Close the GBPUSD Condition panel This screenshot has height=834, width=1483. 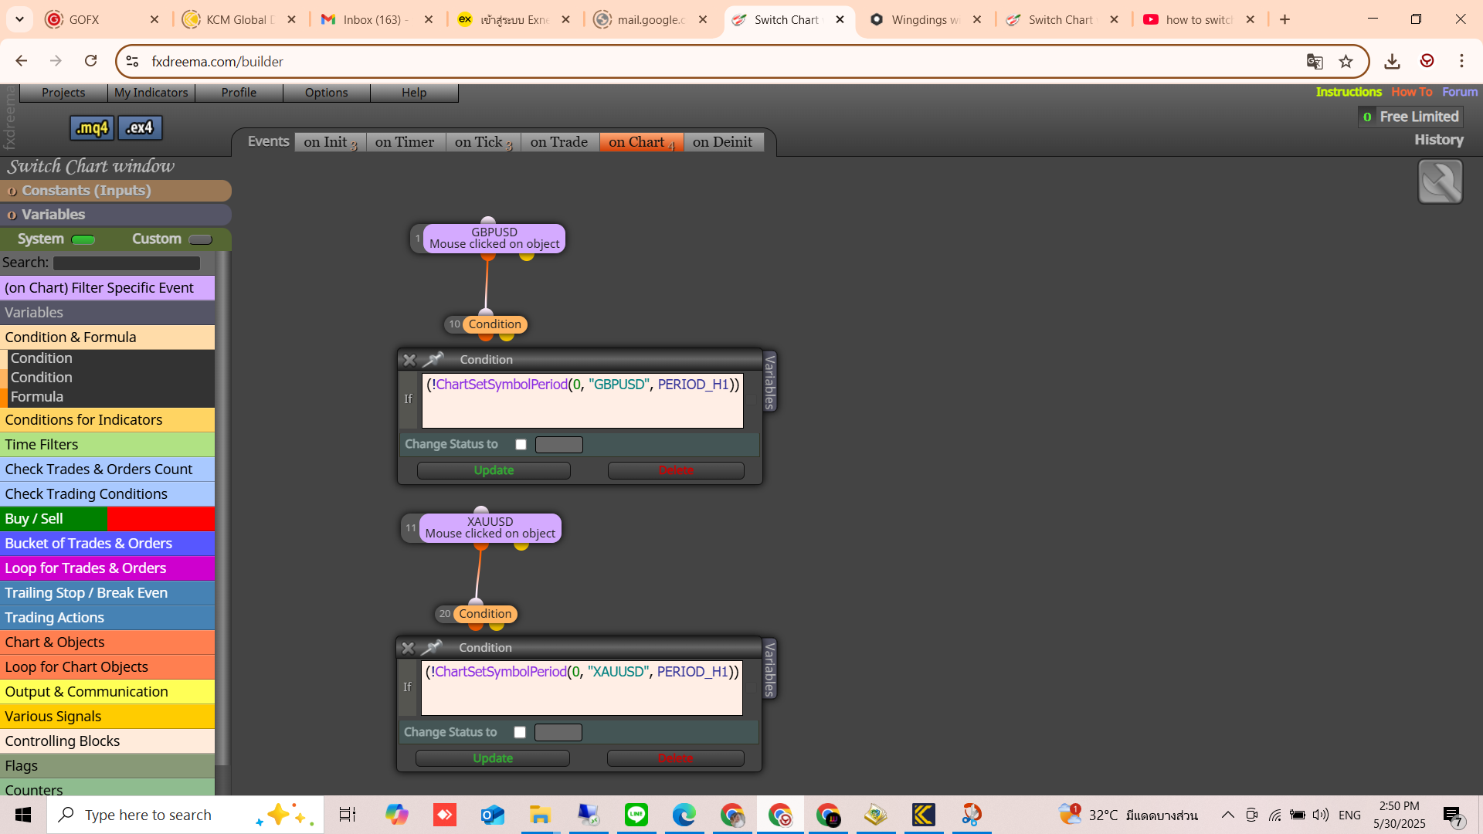click(x=409, y=360)
